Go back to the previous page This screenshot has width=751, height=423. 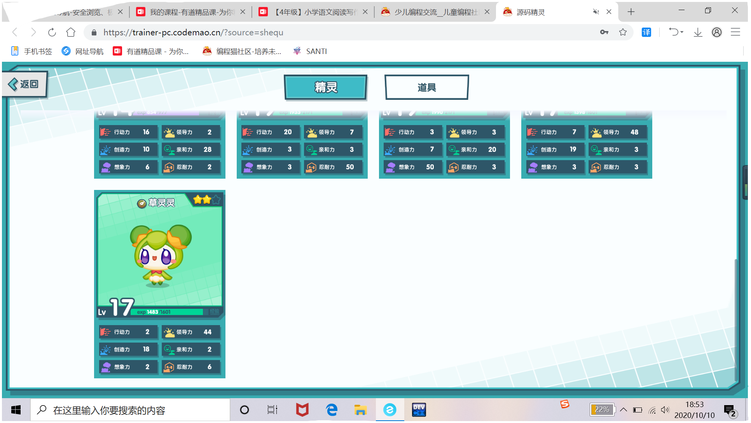tap(15, 32)
